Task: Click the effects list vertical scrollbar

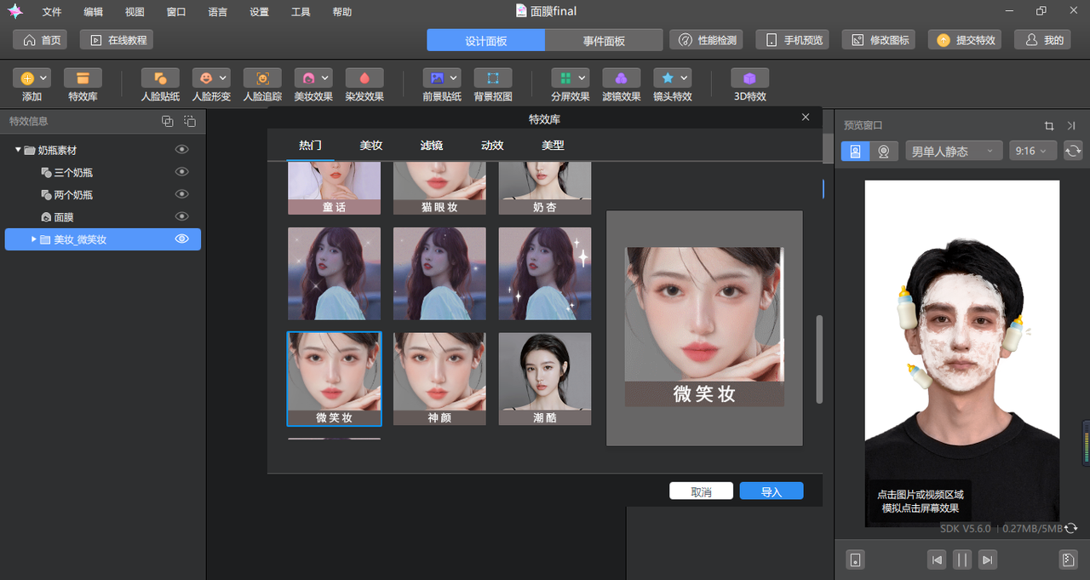Action: pos(820,359)
